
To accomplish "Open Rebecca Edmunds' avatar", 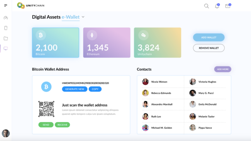I will [145, 93].
